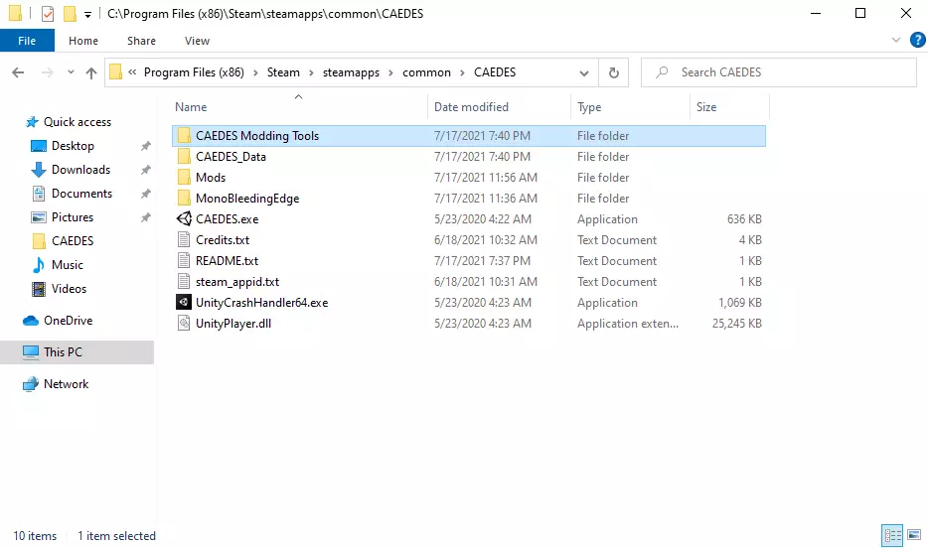928x548 pixels.
Task: Open the File menu tab
Action: [x=27, y=41]
